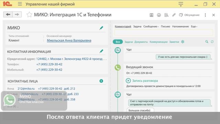Click the Клиент relation type value

pos(14,41)
